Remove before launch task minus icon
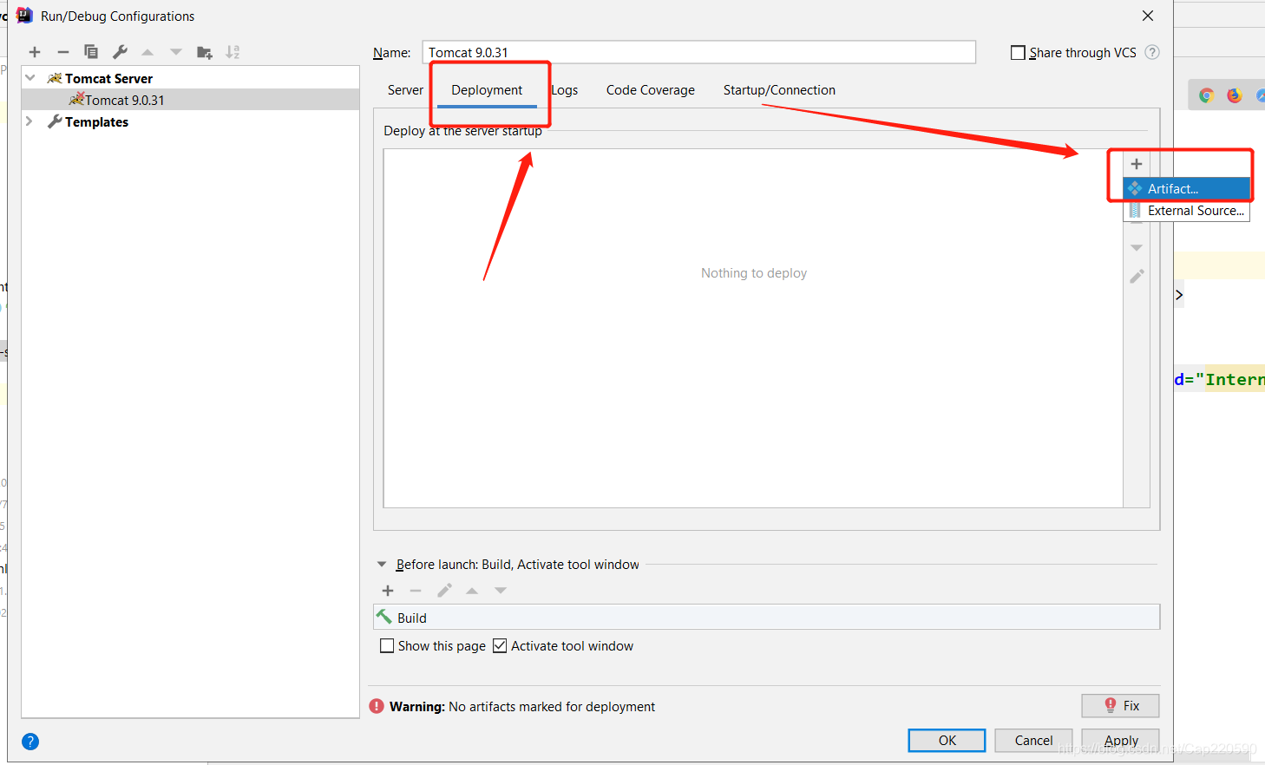 416,591
